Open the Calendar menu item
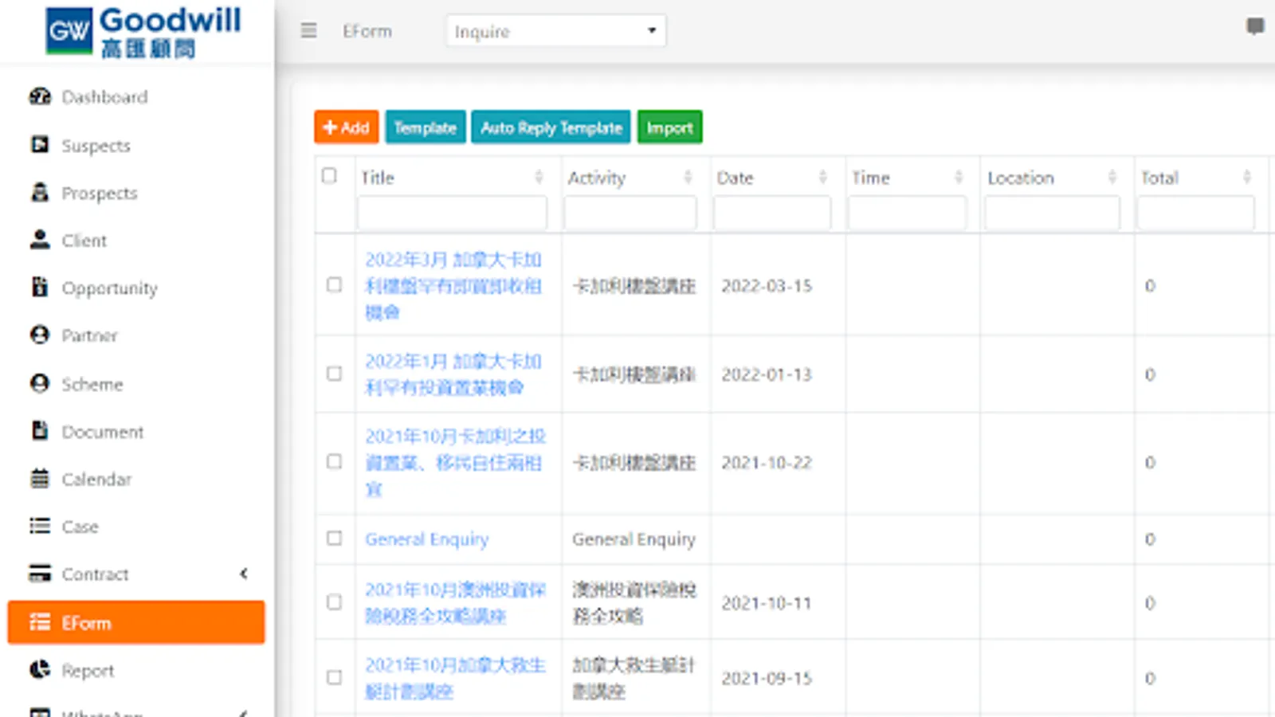This screenshot has width=1275, height=717. pos(96,480)
